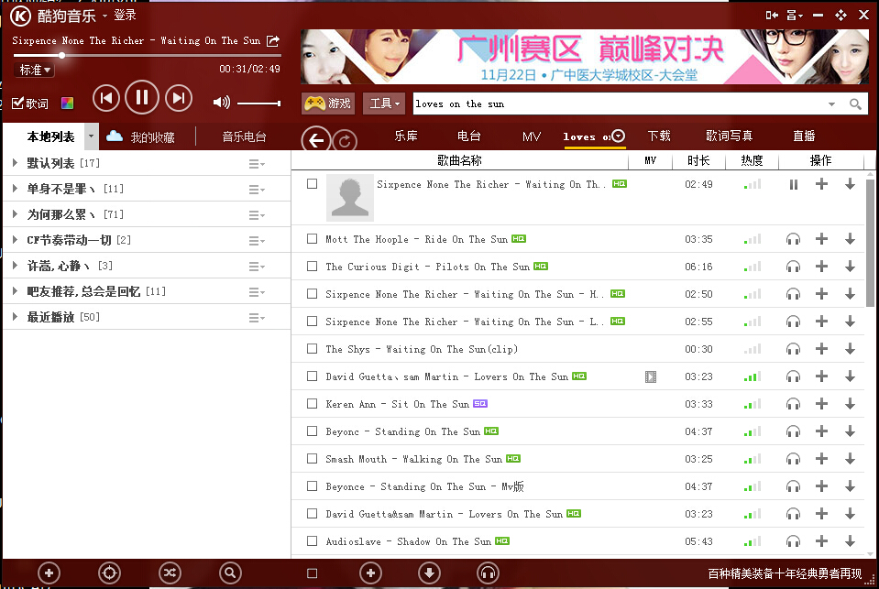This screenshot has width=879, height=589.
Task: Download Mott The Hoople - Ride On The Sun
Action: point(850,239)
